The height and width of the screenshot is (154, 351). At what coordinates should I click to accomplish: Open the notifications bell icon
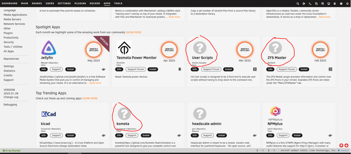click(x=347, y=3)
